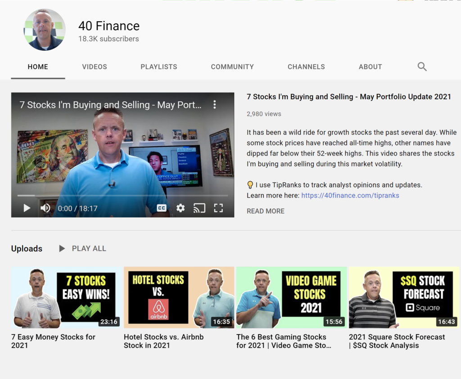Open the Hotel Stocks vs. Airbnb thumbnail
Screen dimensions: 461x379
[178, 297]
